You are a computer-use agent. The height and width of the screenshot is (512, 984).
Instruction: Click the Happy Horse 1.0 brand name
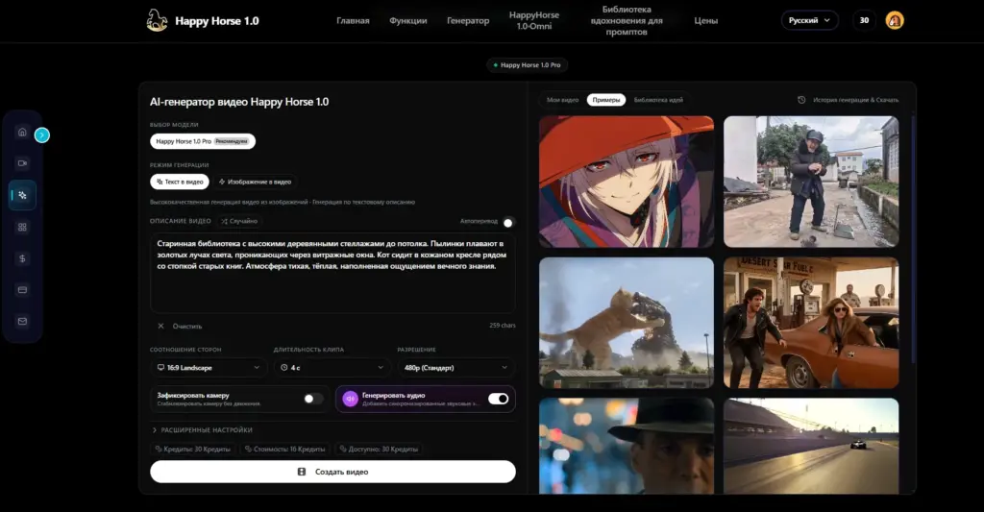(216, 21)
